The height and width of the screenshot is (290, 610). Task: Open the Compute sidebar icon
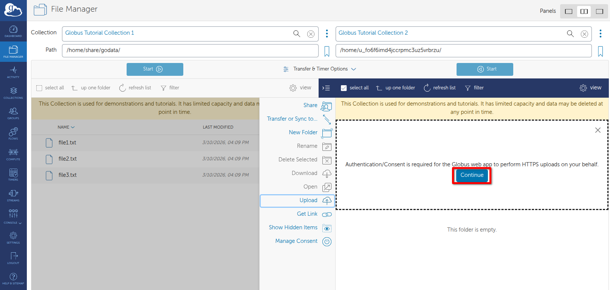click(13, 154)
